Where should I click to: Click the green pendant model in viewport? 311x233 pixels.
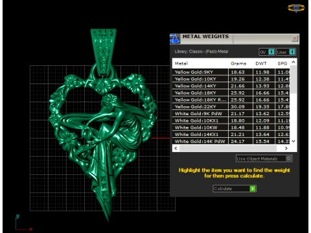103,125
